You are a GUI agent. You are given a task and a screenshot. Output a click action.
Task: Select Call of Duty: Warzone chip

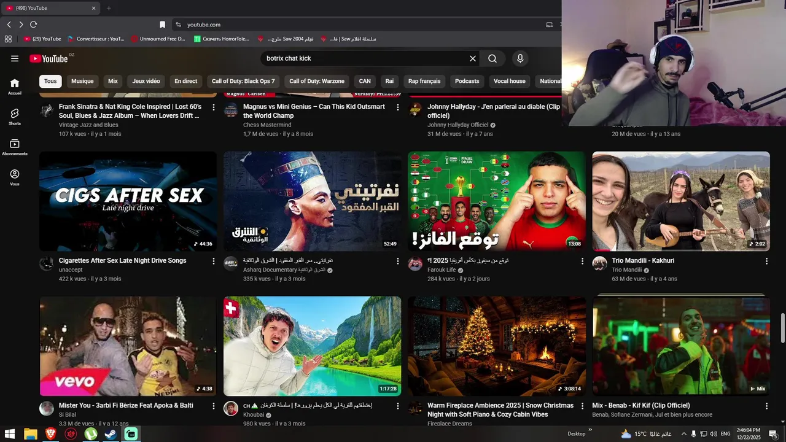click(x=317, y=81)
